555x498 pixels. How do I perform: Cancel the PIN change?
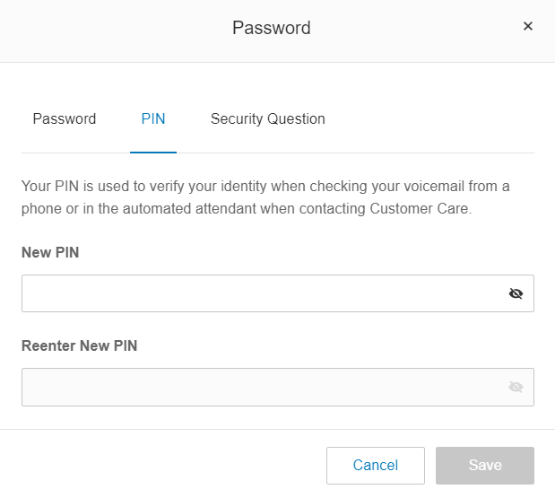tap(376, 465)
